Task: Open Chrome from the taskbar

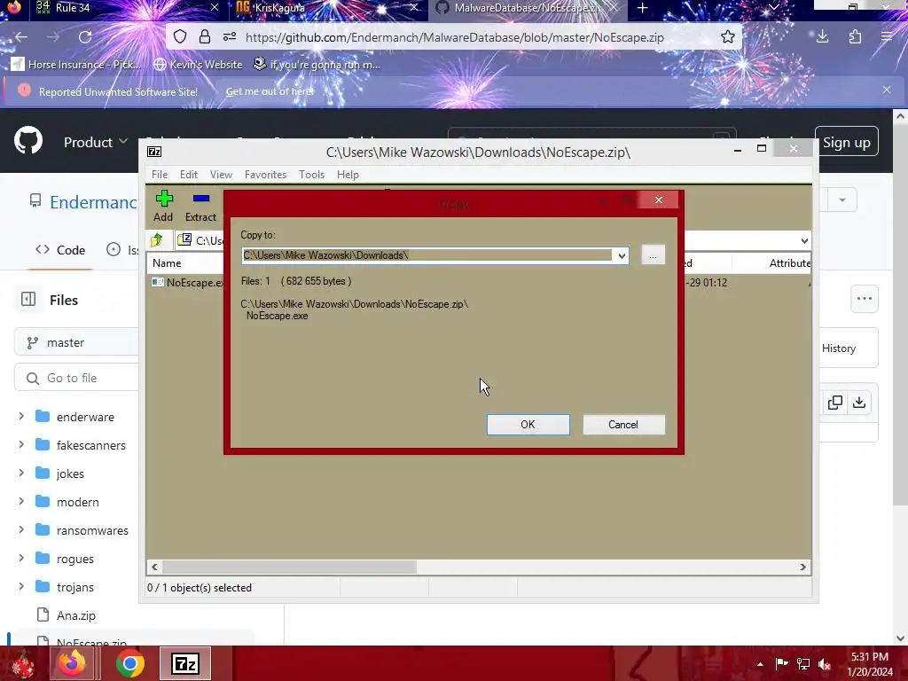Action: tap(129, 663)
